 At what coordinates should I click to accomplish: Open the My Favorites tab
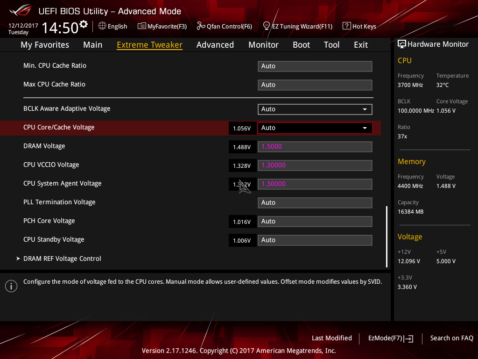(x=45, y=45)
